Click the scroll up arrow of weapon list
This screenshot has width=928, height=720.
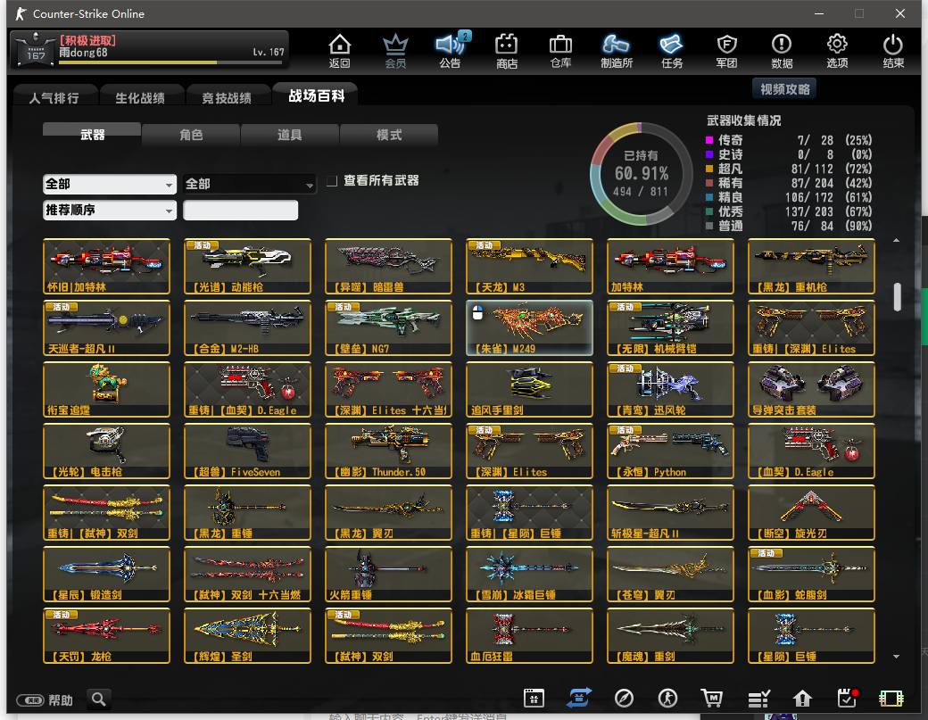click(897, 240)
